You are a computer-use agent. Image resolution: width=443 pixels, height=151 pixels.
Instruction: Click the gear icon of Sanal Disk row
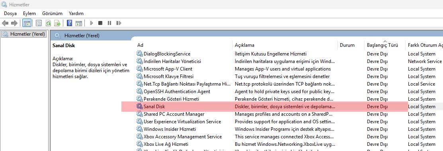click(x=140, y=107)
